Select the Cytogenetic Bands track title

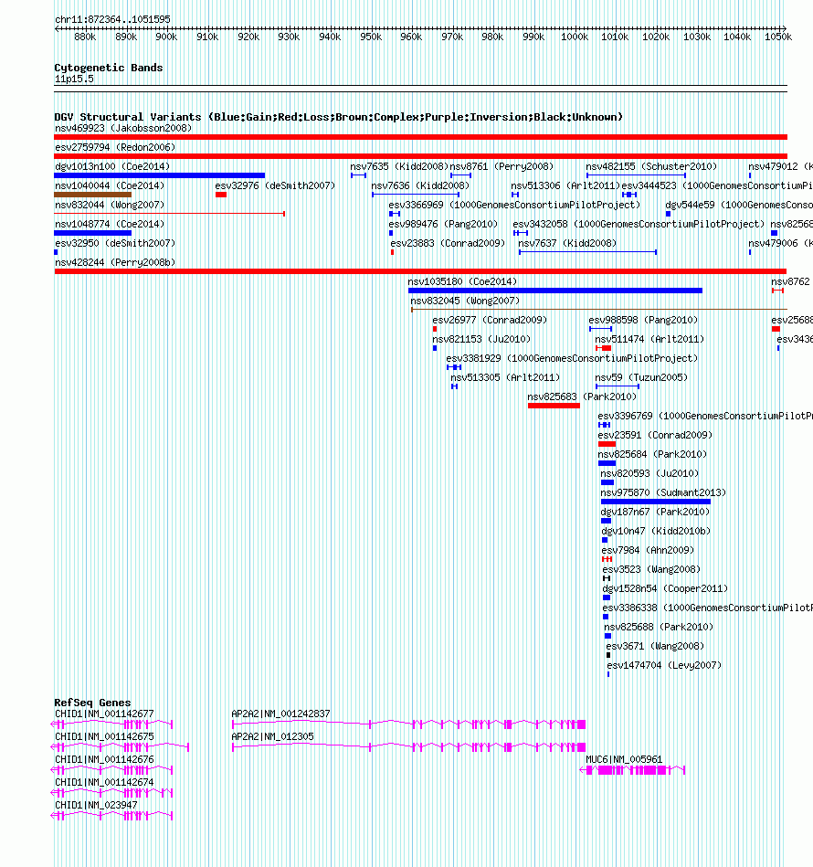(x=109, y=68)
